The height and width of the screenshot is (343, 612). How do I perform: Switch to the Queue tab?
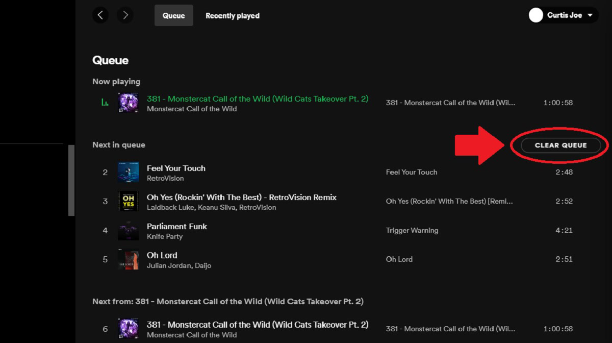pos(173,16)
